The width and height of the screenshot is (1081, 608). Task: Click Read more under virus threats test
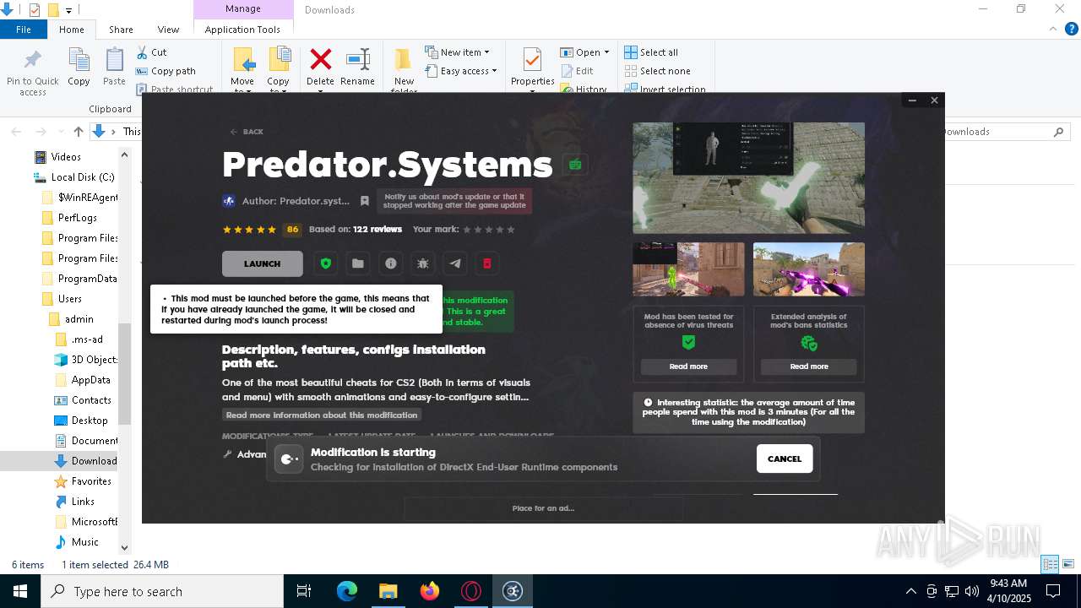[688, 366]
